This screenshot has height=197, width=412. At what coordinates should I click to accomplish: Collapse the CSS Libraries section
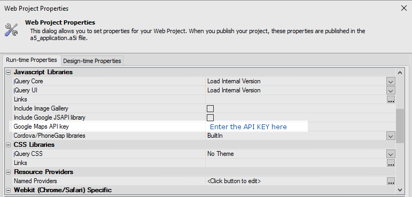[x=9, y=145]
